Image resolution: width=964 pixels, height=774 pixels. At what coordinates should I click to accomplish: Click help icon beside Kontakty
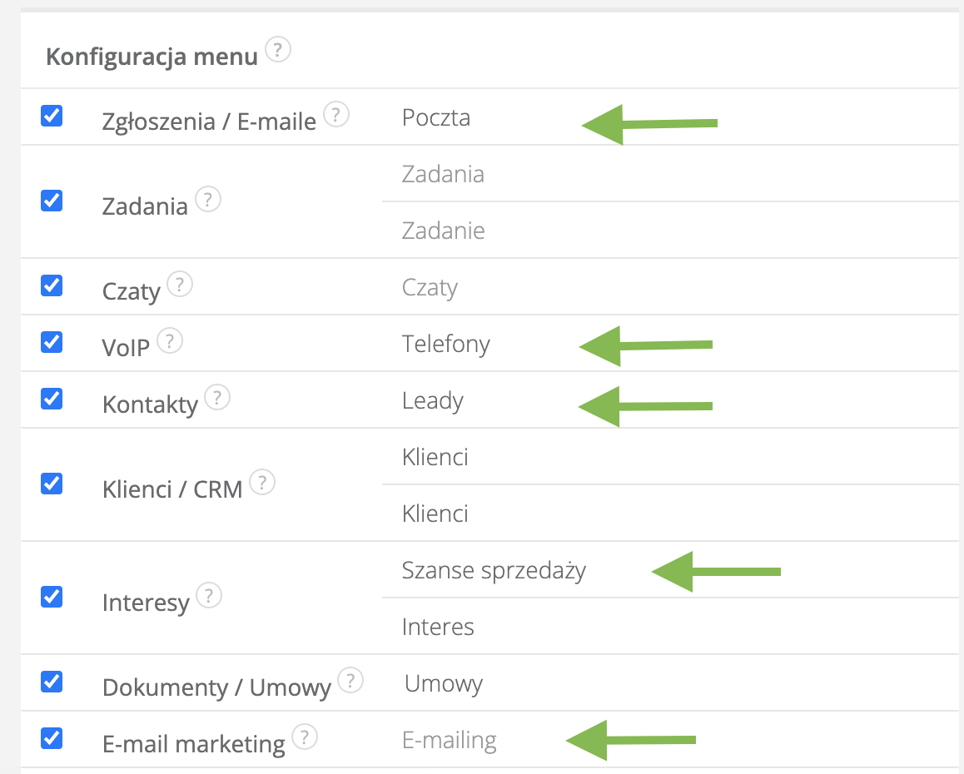click(x=217, y=398)
